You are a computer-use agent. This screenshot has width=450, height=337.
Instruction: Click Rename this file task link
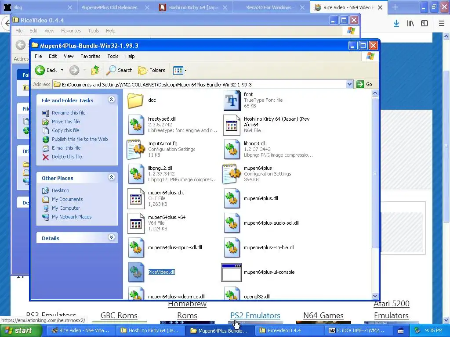pos(69,113)
